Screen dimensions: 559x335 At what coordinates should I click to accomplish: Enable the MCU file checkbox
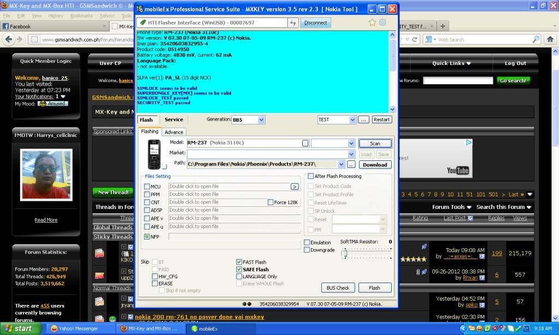pos(147,186)
